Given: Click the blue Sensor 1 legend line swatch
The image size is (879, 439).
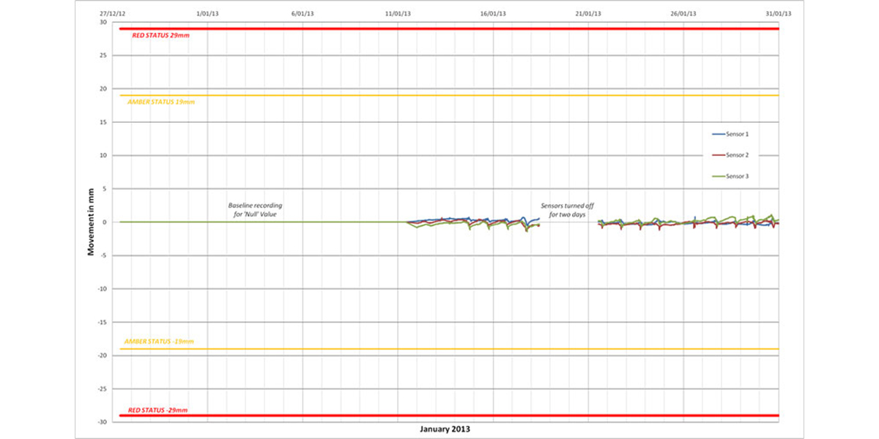Looking at the screenshot, I should point(718,134).
